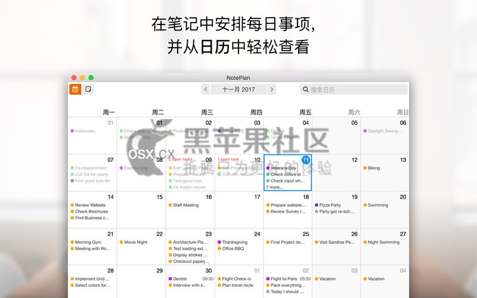
Task: Select the empty day 15 cell
Action: 141,210
